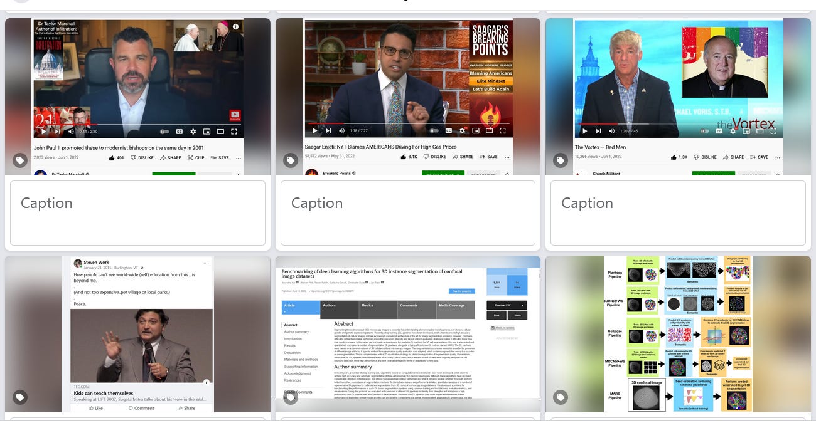Seek on John Paul II video progress bar
This screenshot has height=428, width=816.
(x=138, y=124)
